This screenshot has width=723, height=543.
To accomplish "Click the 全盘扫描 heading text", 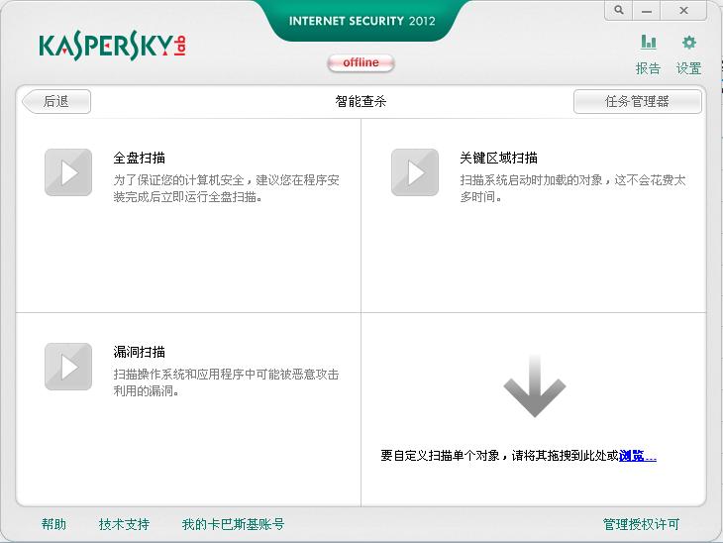I will tap(140, 158).
